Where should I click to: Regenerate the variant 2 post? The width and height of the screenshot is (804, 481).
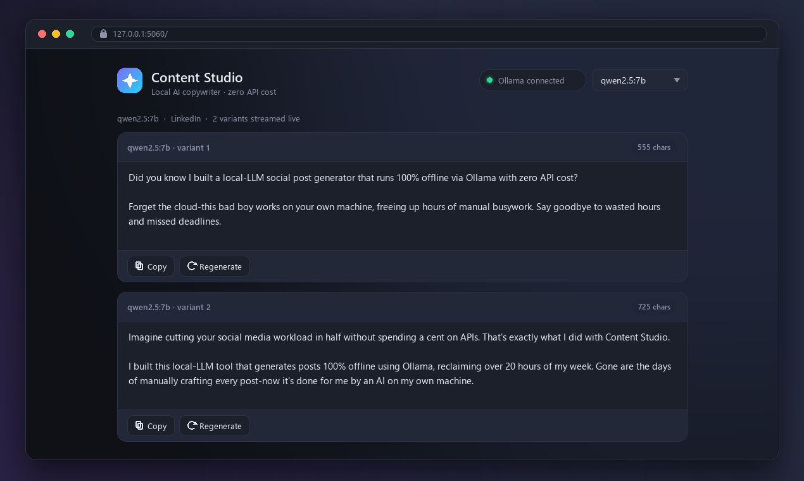[x=215, y=426]
